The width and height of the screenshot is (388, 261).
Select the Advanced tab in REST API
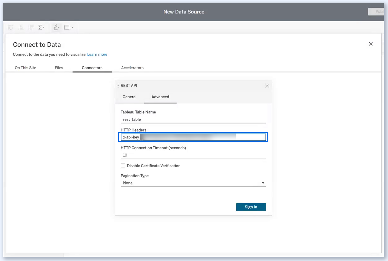tap(160, 97)
